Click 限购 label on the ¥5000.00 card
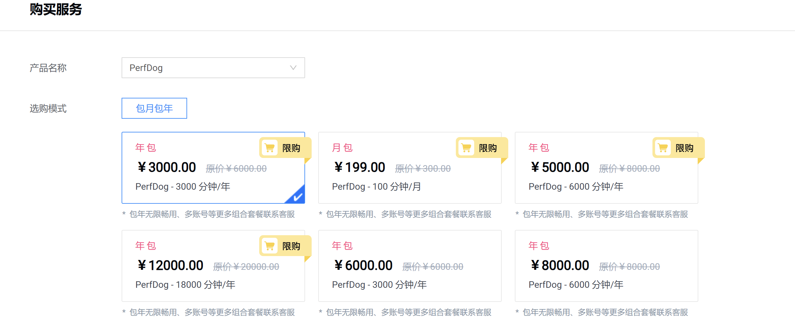The width and height of the screenshot is (795, 329). click(685, 148)
